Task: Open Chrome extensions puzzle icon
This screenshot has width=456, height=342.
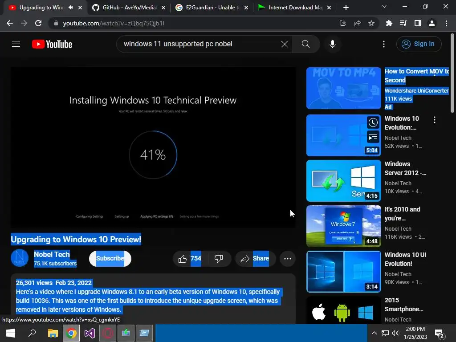Action: pos(389,23)
